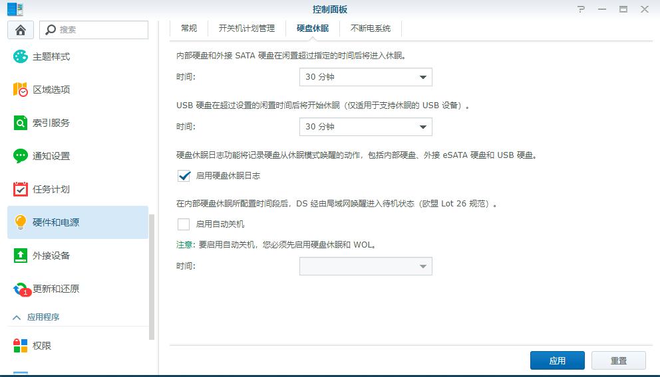Click the sidebar vertical scrollbar
The width and height of the screenshot is (660, 377).
(152, 277)
